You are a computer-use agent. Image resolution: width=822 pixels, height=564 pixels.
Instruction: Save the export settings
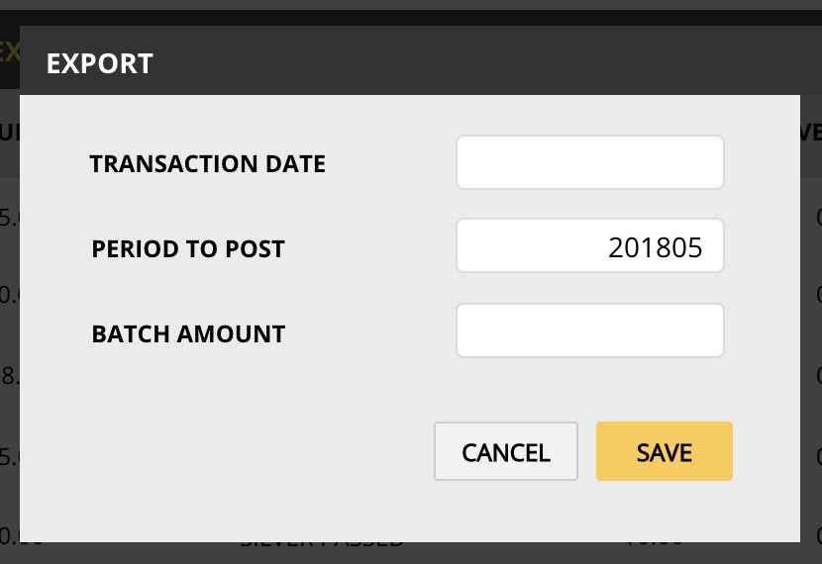664,452
